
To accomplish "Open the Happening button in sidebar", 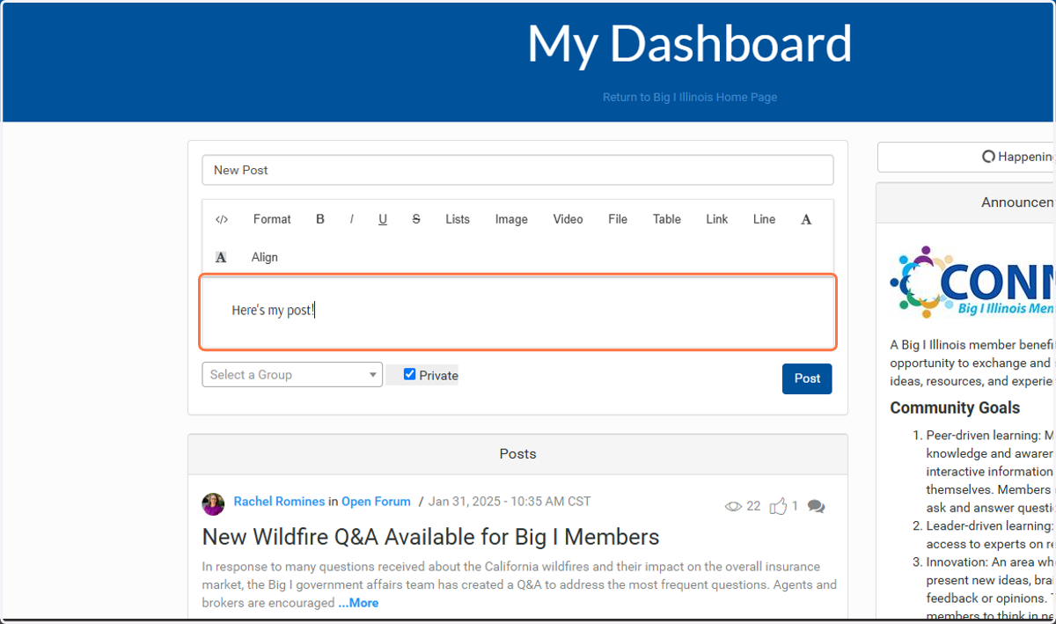I will click(x=966, y=157).
